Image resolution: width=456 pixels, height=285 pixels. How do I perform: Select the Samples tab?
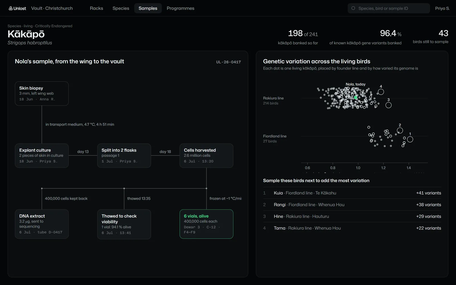coord(148,8)
